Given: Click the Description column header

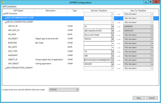Looking at the screenshot, I should point(51,11).
